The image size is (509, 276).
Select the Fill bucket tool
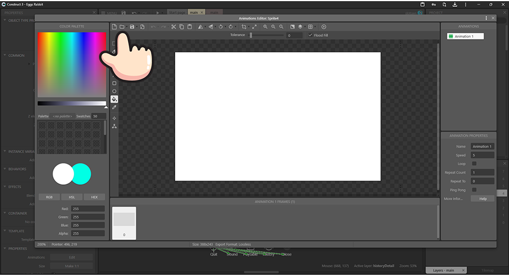tap(114, 99)
